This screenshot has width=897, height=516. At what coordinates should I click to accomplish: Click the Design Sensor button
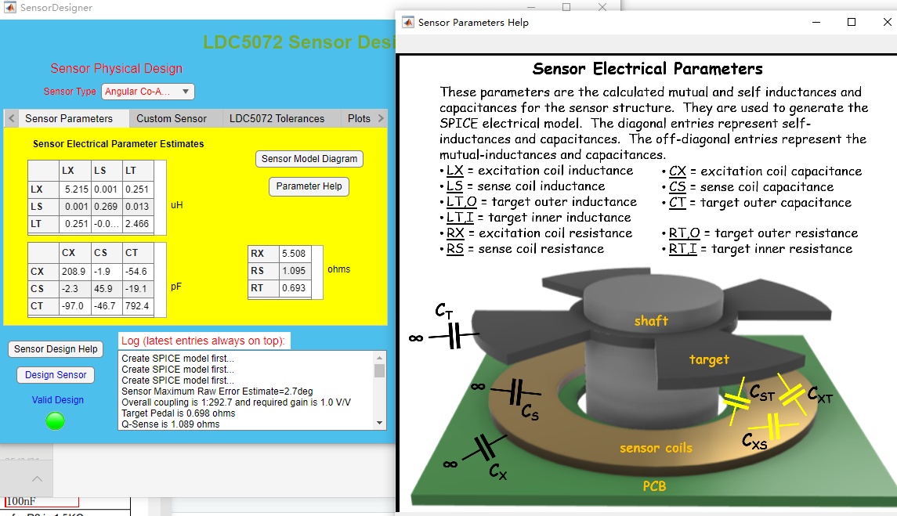56,375
